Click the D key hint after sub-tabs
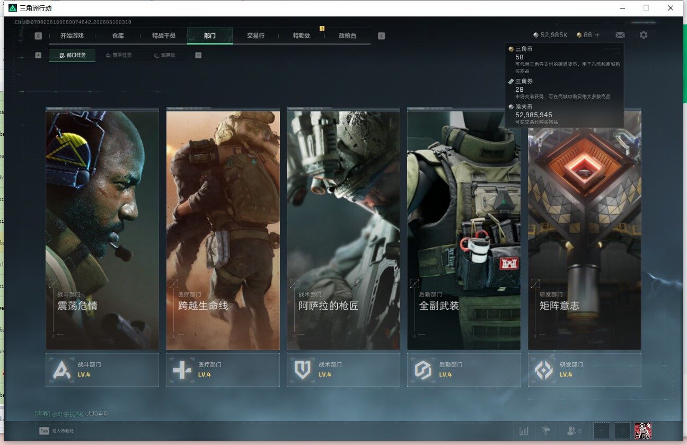Image resolution: width=687 pixels, height=445 pixels. (x=198, y=55)
